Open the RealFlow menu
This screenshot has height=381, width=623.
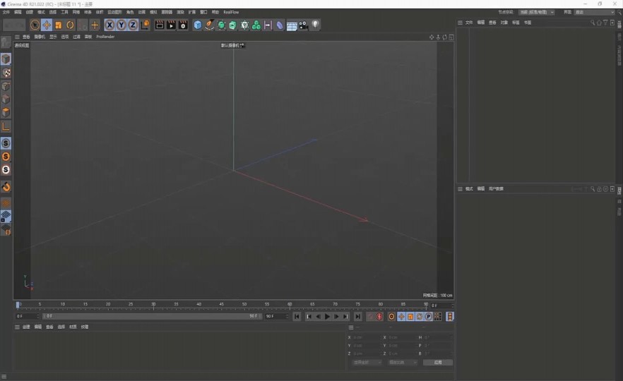(x=231, y=12)
